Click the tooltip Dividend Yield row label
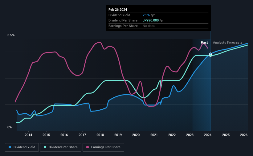253x156 pixels. point(119,15)
